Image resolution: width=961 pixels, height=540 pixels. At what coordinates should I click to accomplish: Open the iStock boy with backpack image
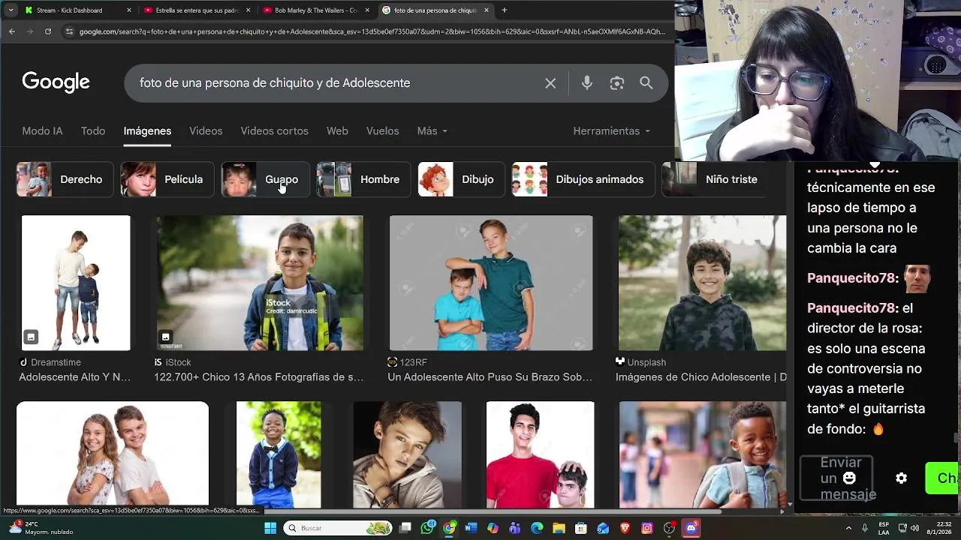260,283
